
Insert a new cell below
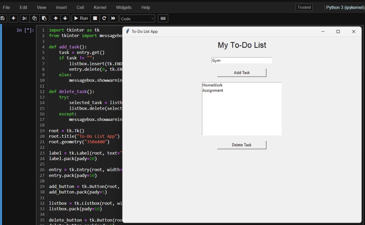point(13,18)
